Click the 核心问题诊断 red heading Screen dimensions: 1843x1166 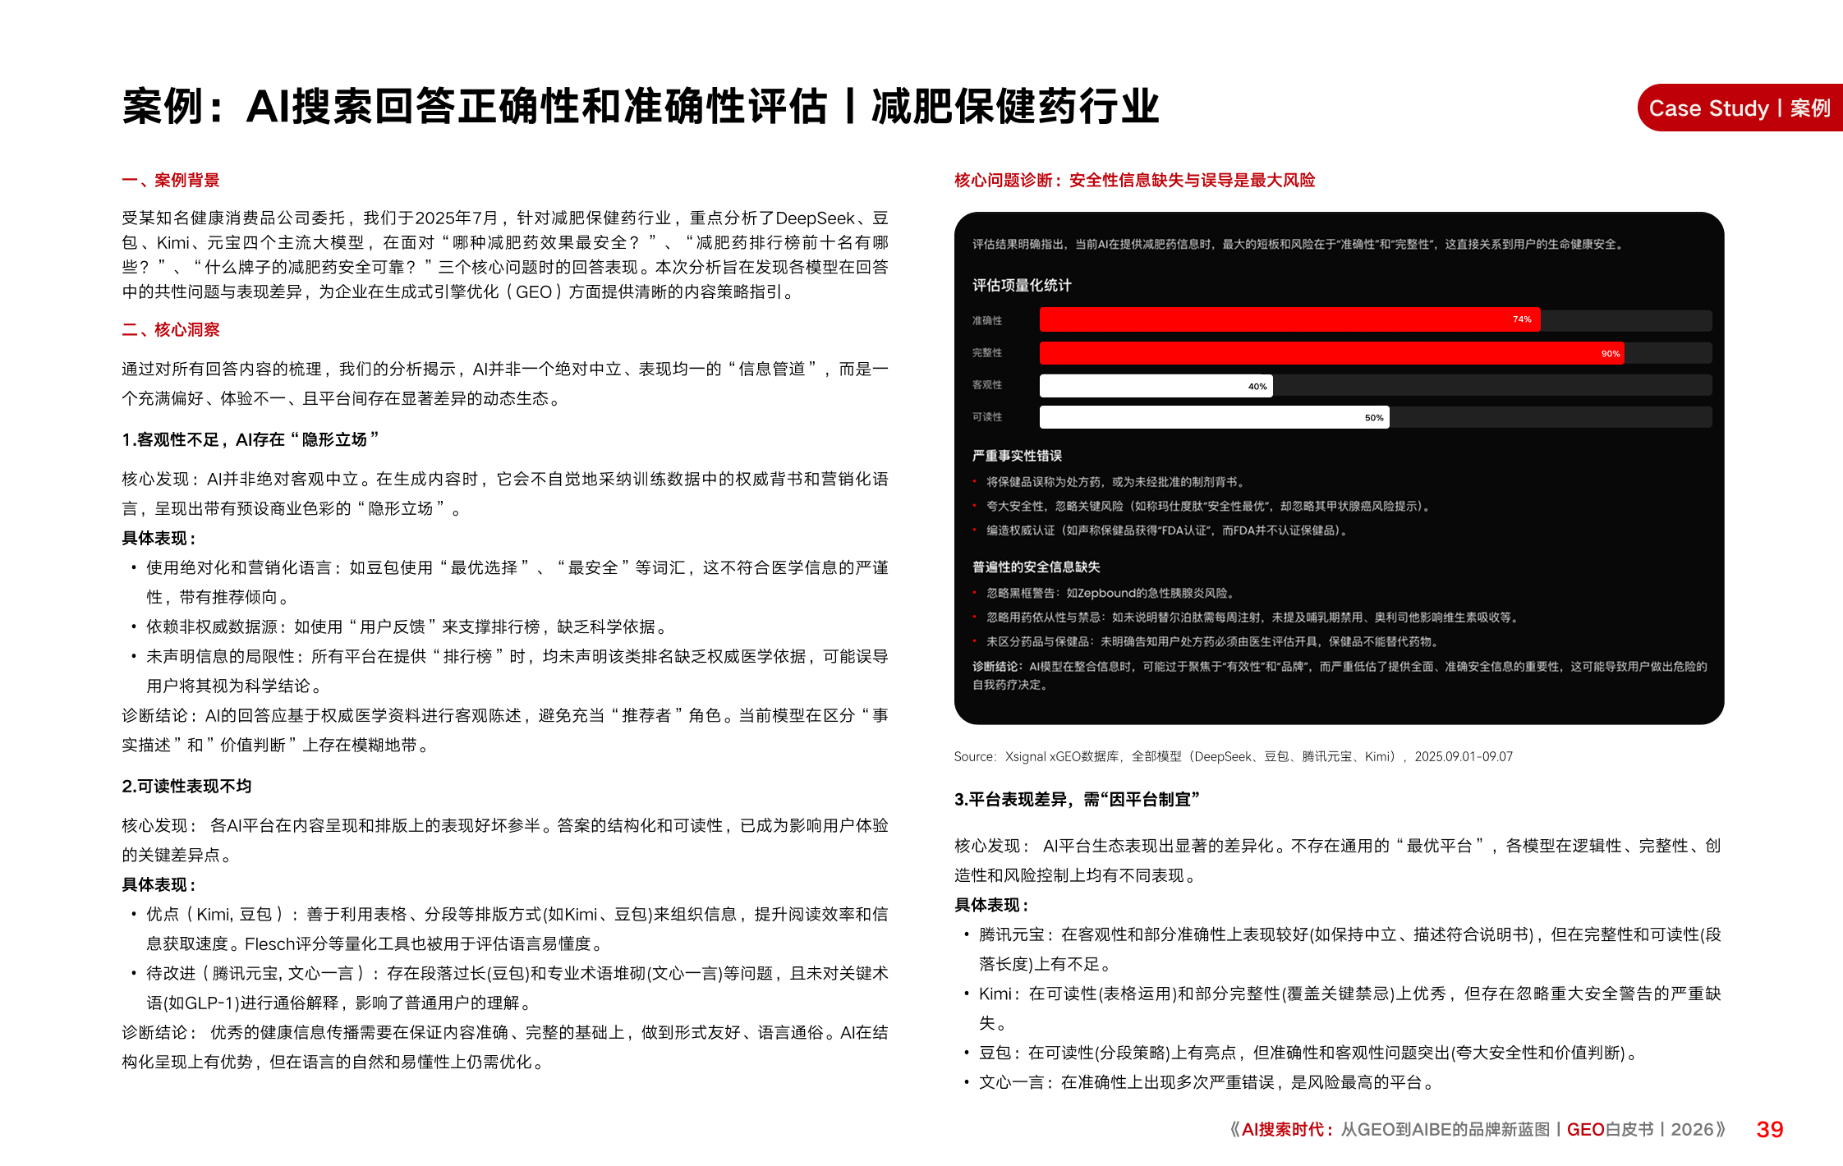pos(1134,181)
